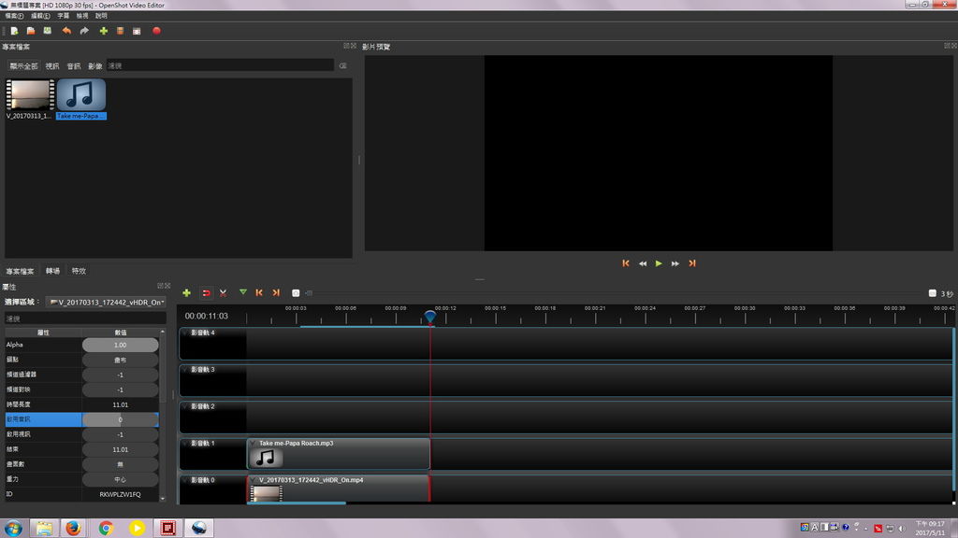Image resolution: width=958 pixels, height=538 pixels.
Task: Open the 影音軌 3 track menu arrow
Action: point(185,370)
